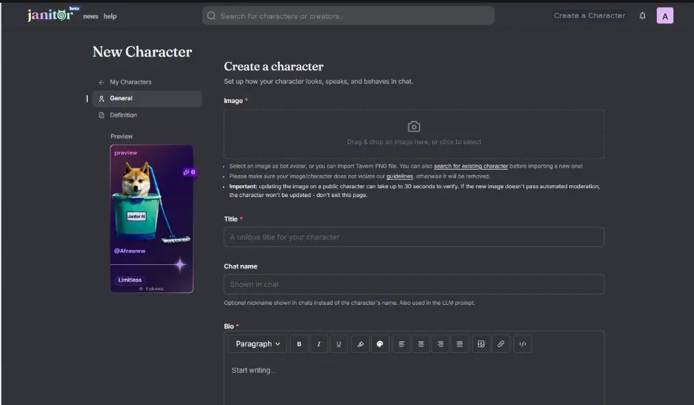Go back to My Characters
Viewport: 694px width, 405px height.
point(130,82)
